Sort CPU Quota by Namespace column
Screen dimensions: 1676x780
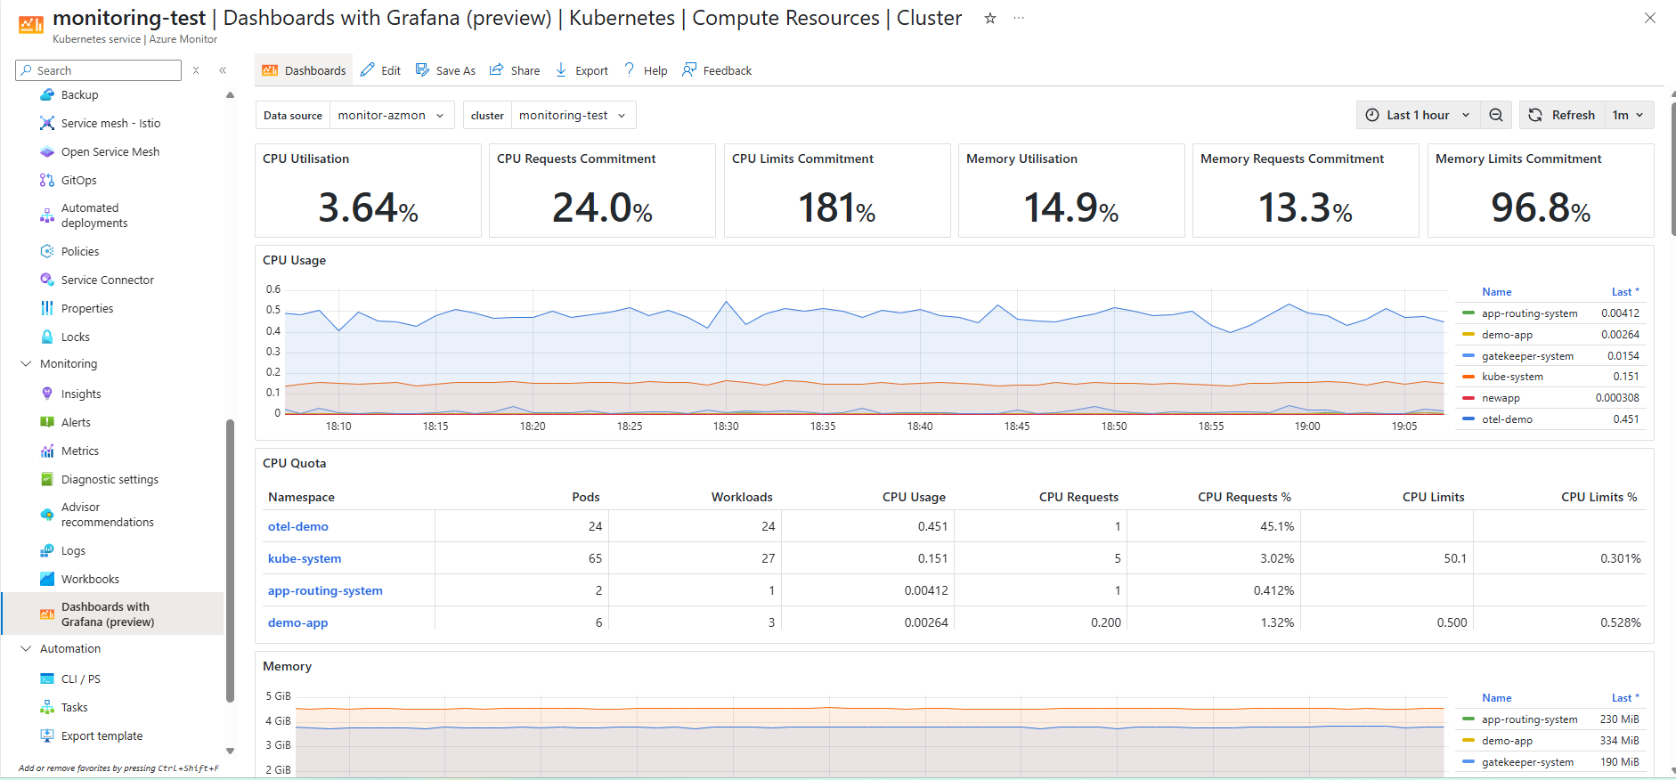301,497
